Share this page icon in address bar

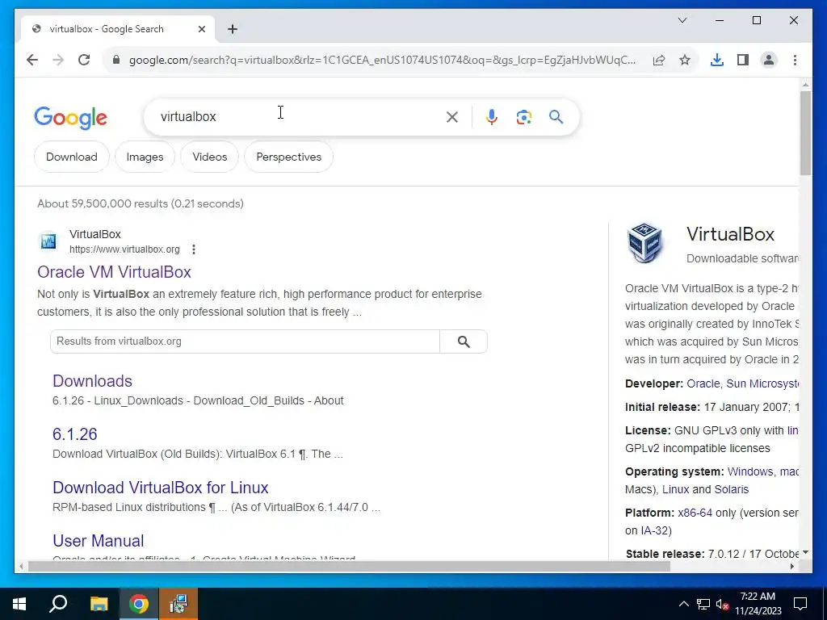tap(659, 60)
